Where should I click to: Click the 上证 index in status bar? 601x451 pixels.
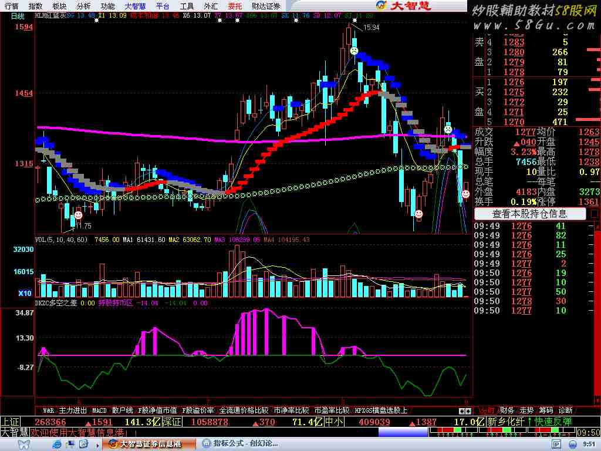click(10, 422)
